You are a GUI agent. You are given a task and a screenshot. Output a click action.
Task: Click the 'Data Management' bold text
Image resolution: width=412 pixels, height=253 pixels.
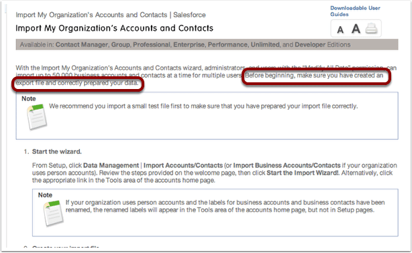(111, 165)
